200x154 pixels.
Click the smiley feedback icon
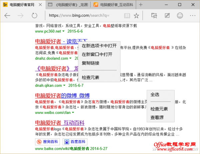pyautogui.click(x=180, y=16)
